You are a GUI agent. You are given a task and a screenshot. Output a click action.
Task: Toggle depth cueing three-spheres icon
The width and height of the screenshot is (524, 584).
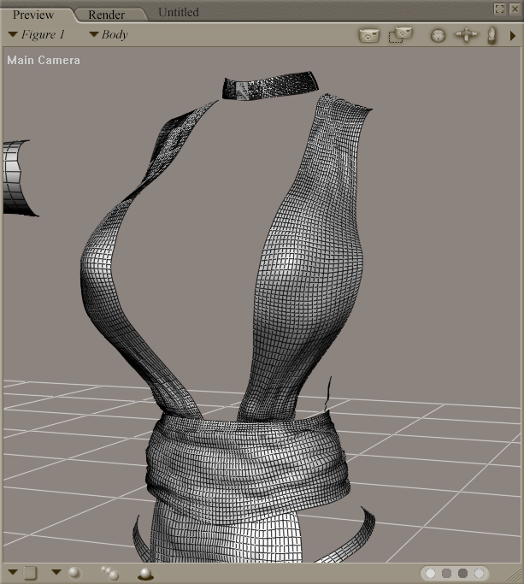[110, 573]
